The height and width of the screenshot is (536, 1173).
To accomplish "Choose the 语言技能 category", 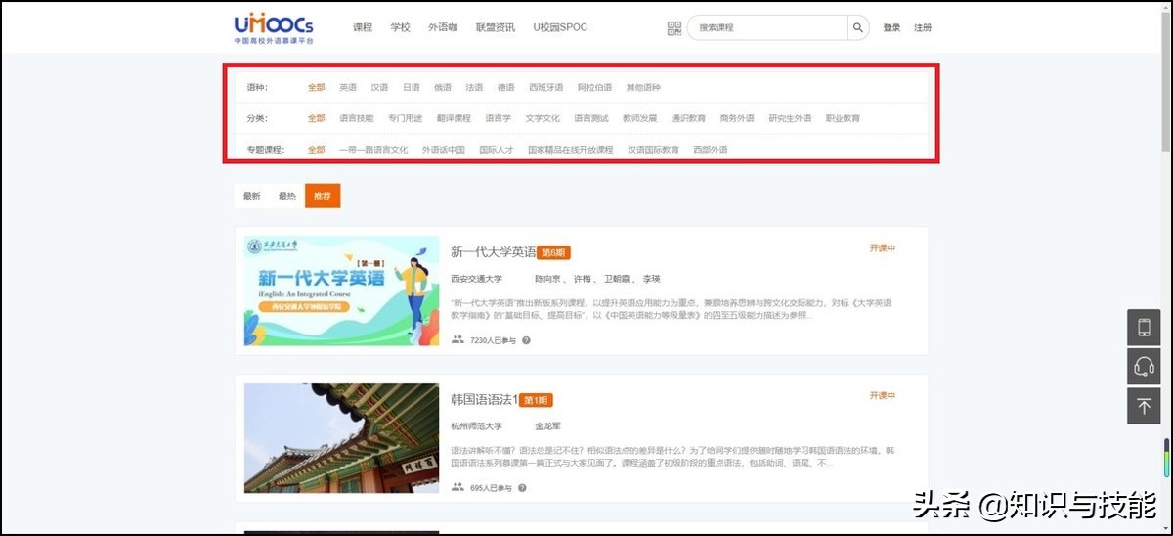I will pyautogui.click(x=356, y=119).
